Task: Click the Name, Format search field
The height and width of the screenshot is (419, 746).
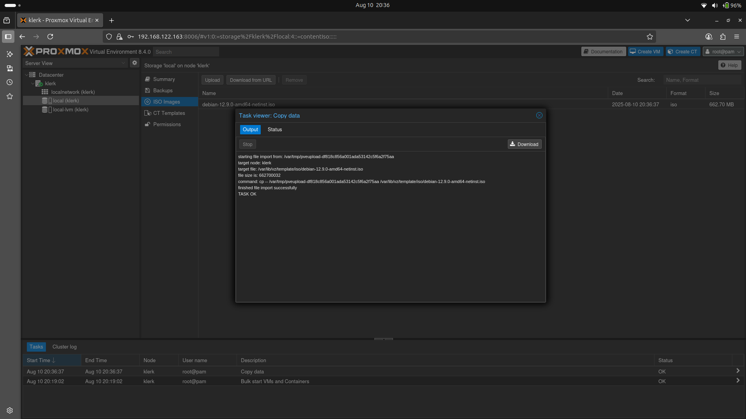Action: (703, 80)
